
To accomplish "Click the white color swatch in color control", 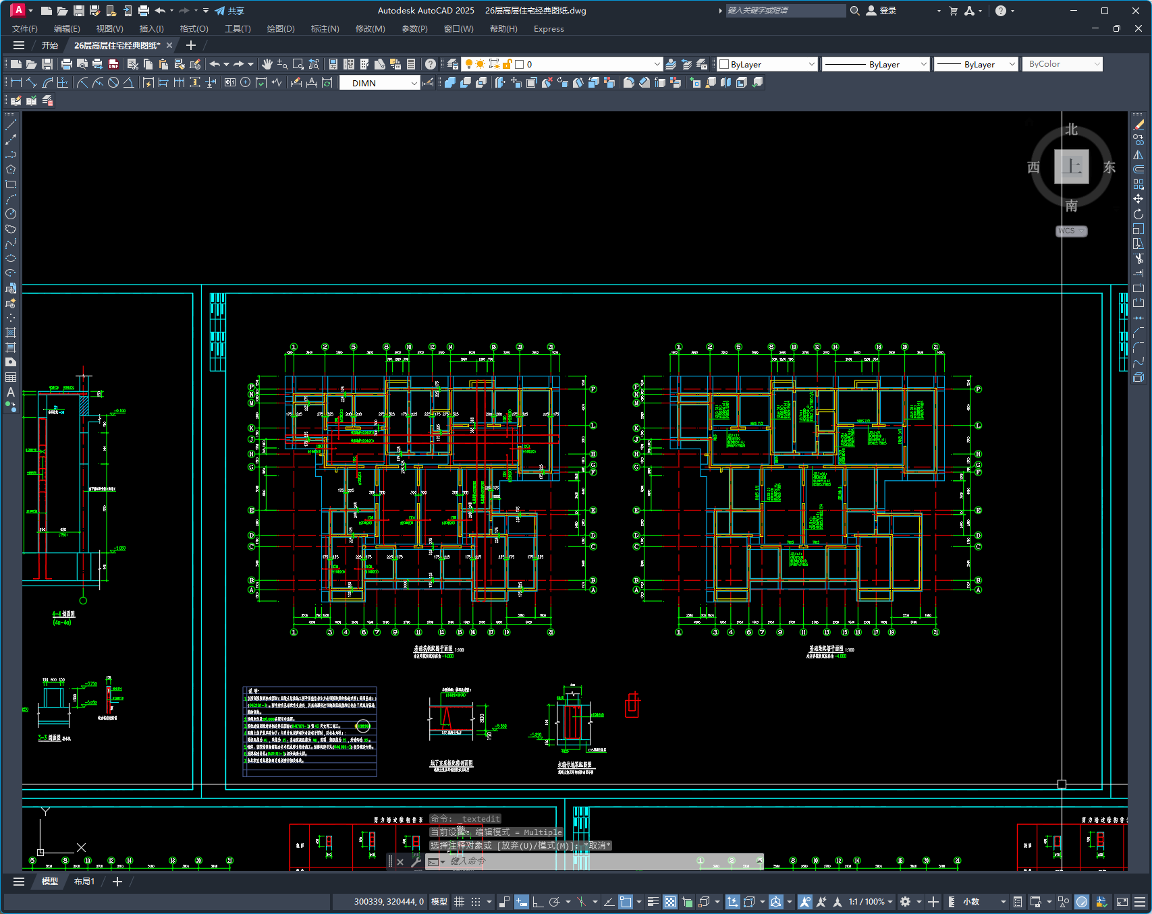I will coord(724,64).
